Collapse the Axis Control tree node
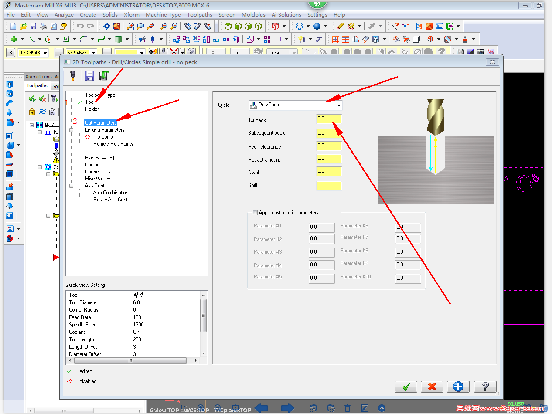This screenshot has width=552, height=414. point(71,186)
